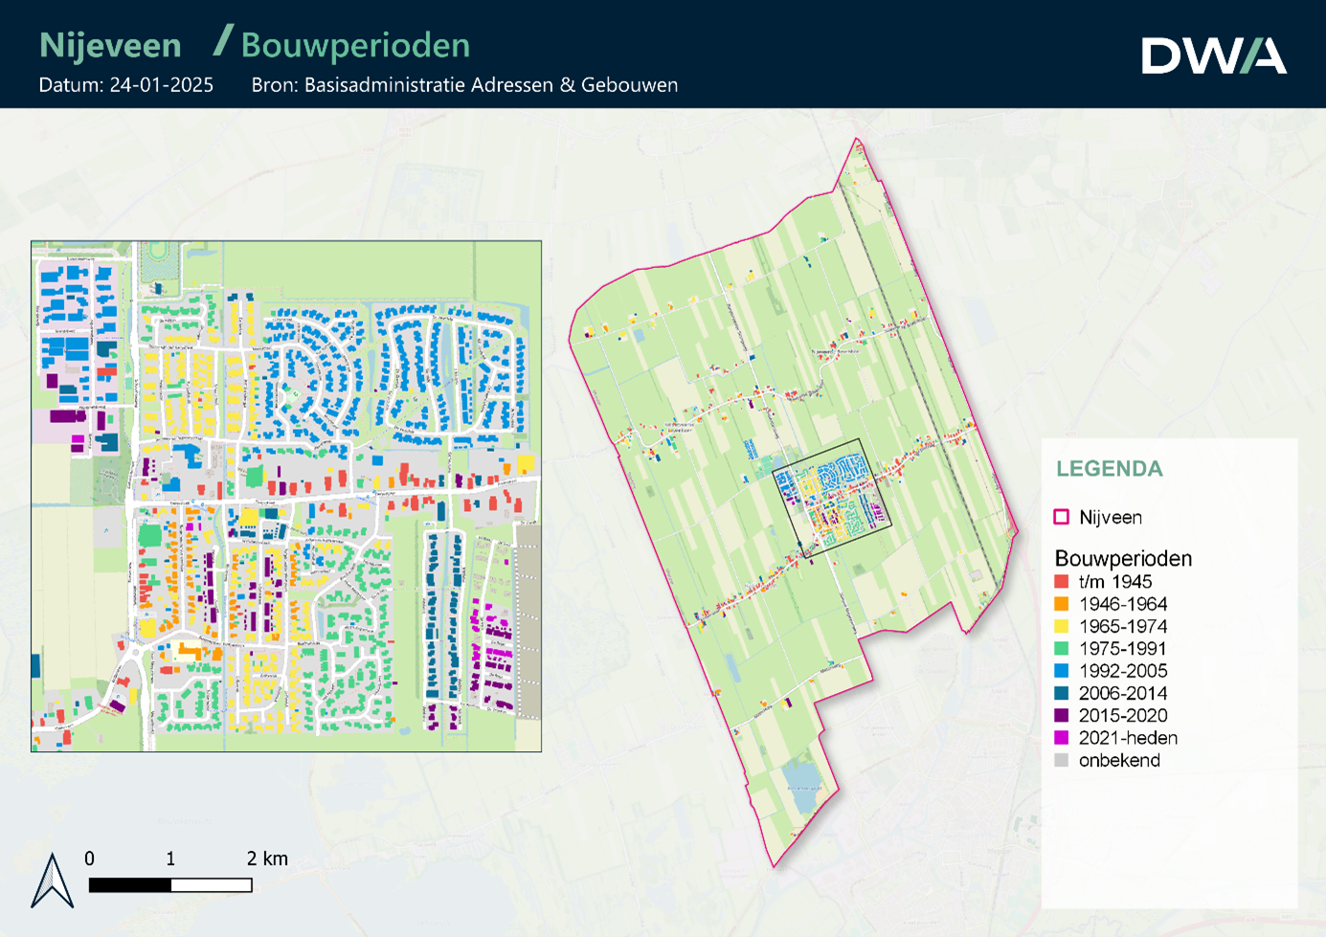
Task: Select the onbekend grey swatch
Action: [1061, 760]
